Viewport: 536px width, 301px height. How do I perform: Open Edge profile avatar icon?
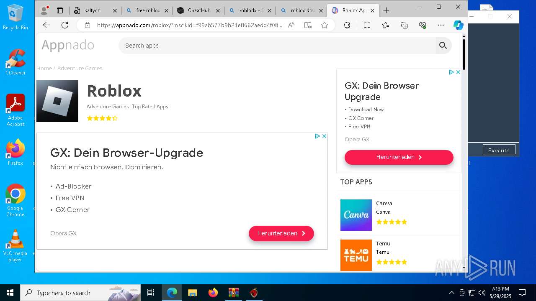pyautogui.click(x=44, y=10)
